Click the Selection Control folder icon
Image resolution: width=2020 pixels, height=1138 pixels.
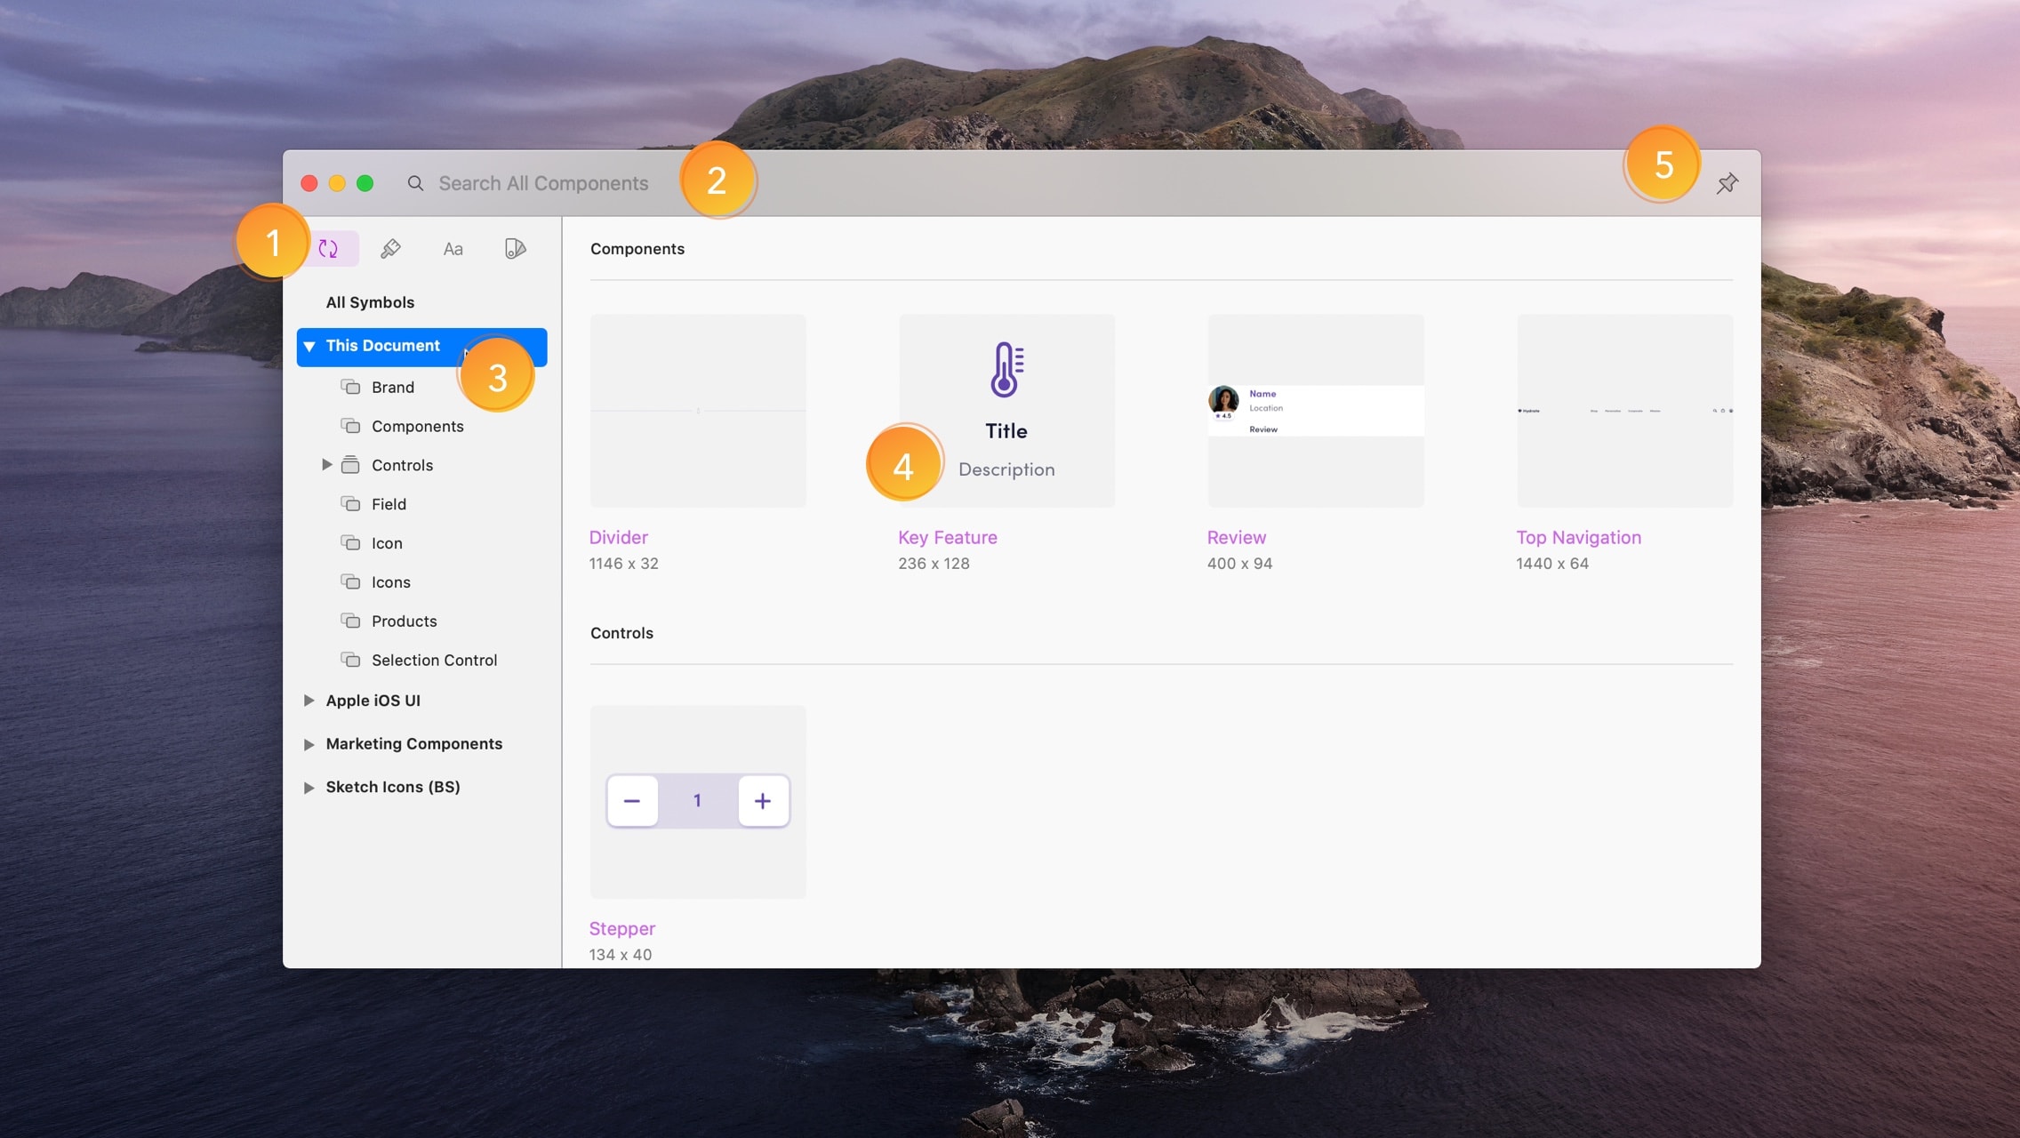tap(351, 660)
